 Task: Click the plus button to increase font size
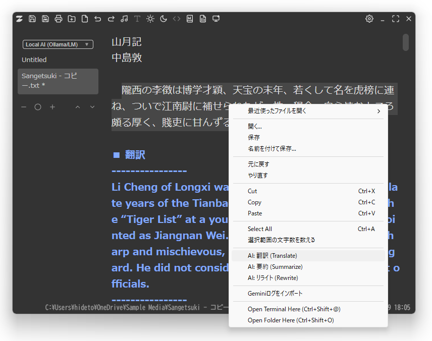(x=52, y=106)
